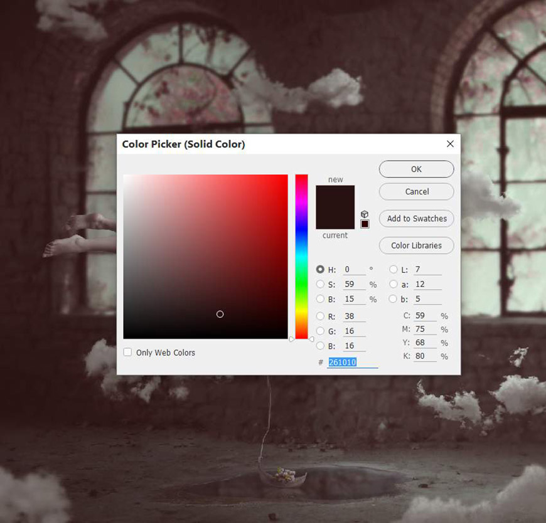Click the Cancel button

point(417,191)
